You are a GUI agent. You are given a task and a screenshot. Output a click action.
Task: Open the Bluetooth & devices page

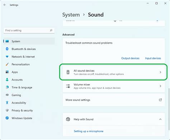tap(24, 49)
